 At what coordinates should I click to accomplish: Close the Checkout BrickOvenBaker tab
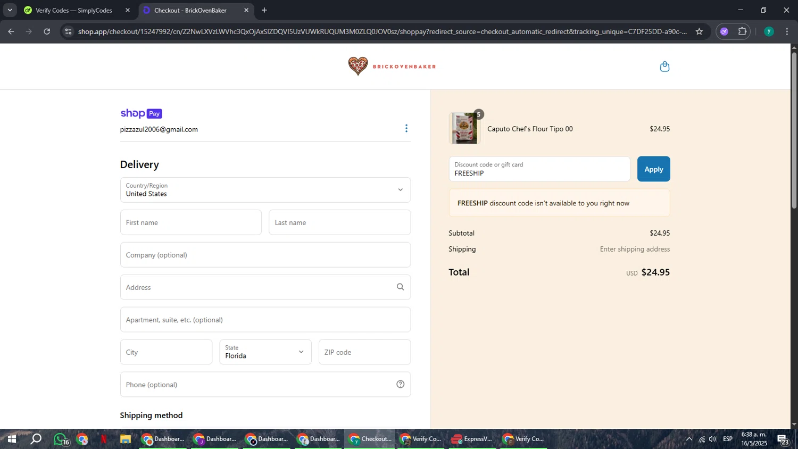coord(246,10)
